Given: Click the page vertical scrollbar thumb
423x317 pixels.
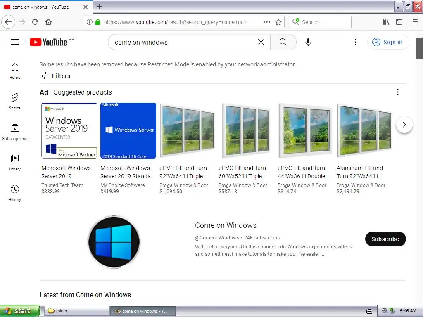Looking at the screenshot, I should click(419, 48).
